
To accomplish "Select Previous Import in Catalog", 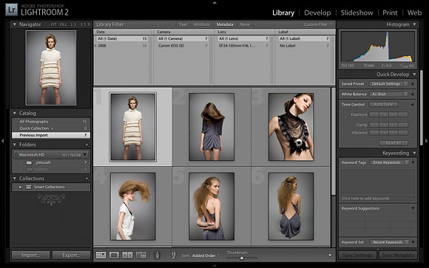I will click(x=51, y=135).
